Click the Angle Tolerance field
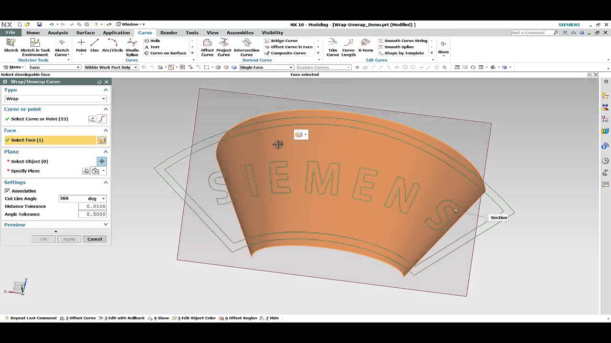Screen dimensions: 611x343 click(92, 214)
